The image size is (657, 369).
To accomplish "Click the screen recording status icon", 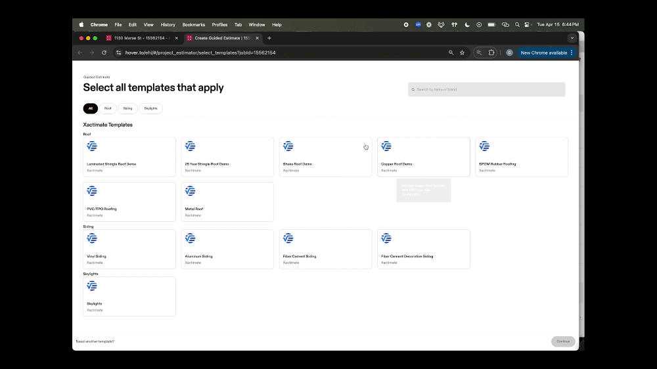I will [406, 25].
